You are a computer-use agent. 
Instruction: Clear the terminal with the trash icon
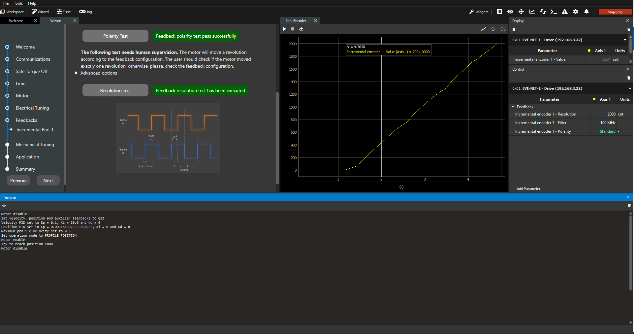pos(629,206)
